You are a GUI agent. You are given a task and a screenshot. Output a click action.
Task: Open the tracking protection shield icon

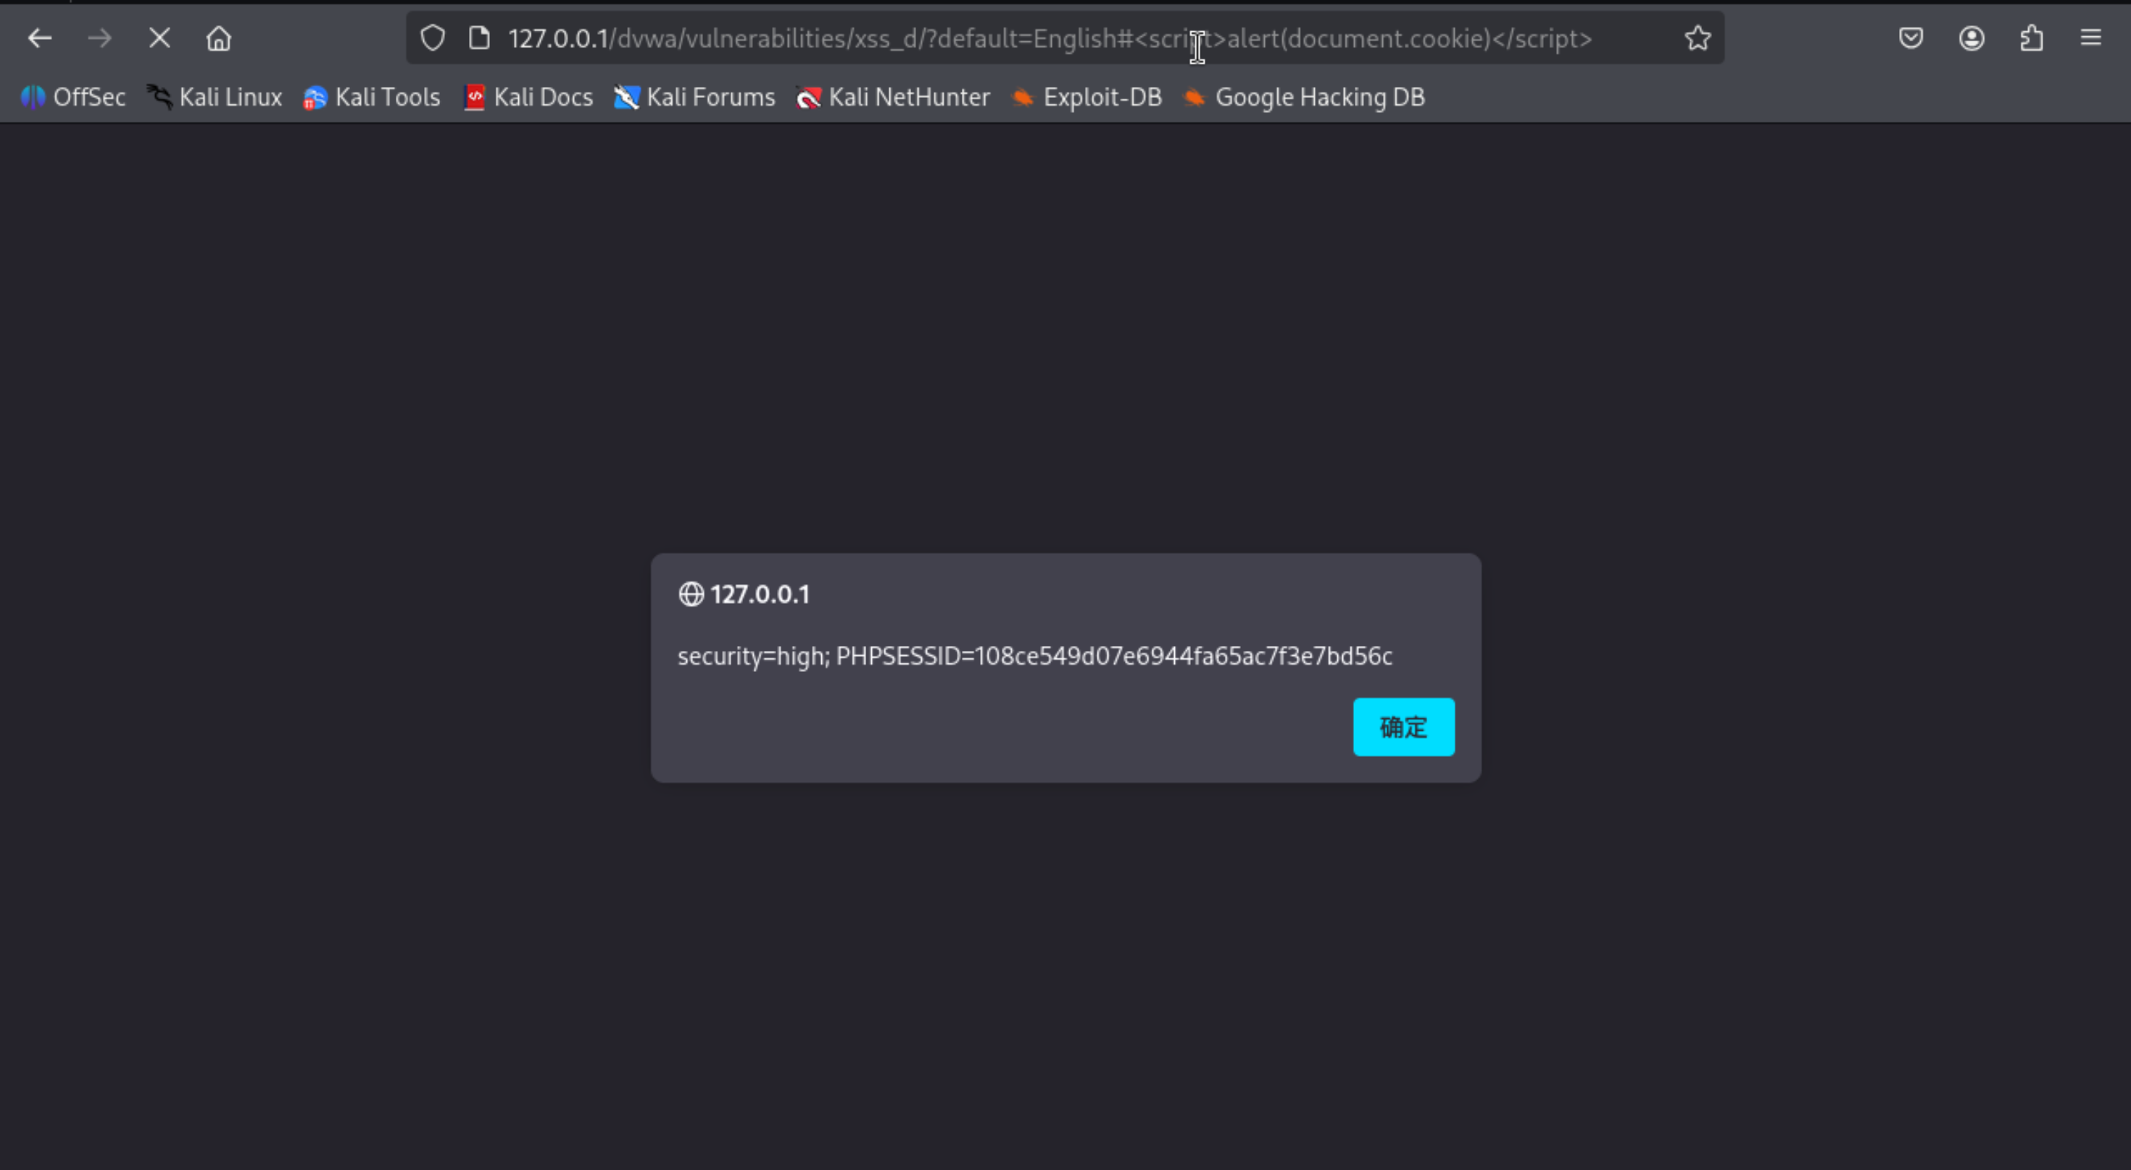click(433, 38)
